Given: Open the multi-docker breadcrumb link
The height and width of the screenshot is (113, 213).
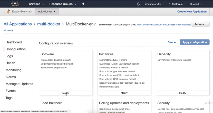Looking at the screenshot, I should [49, 24].
